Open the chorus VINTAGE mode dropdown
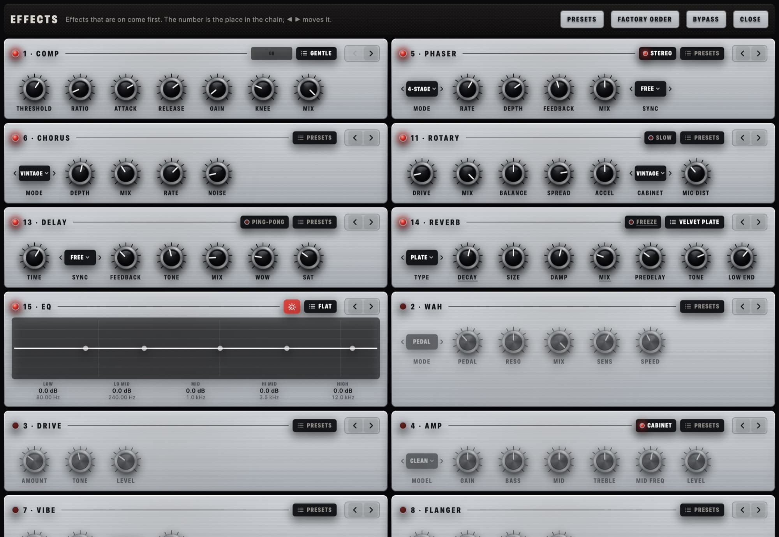 [x=34, y=173]
